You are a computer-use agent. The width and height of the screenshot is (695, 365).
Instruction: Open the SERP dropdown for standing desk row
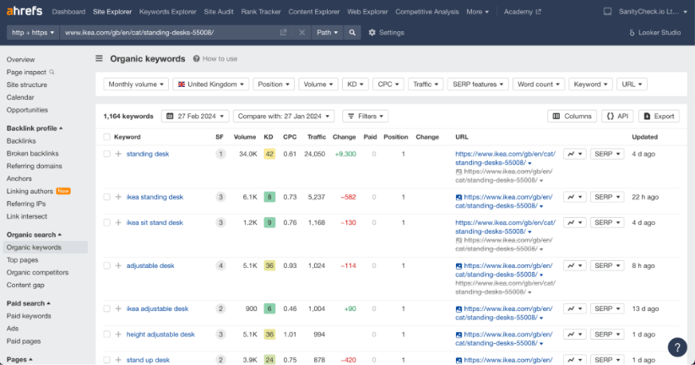coord(606,154)
